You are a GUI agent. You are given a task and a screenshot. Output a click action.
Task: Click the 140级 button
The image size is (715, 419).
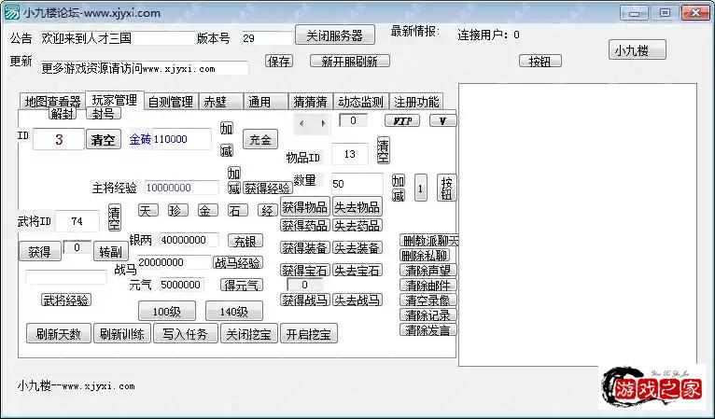coord(234,312)
